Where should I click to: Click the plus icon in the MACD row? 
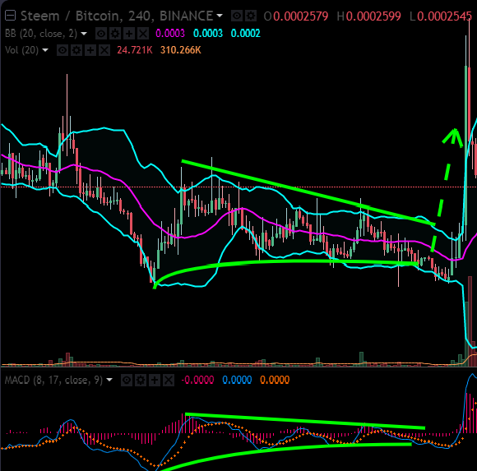(x=155, y=380)
